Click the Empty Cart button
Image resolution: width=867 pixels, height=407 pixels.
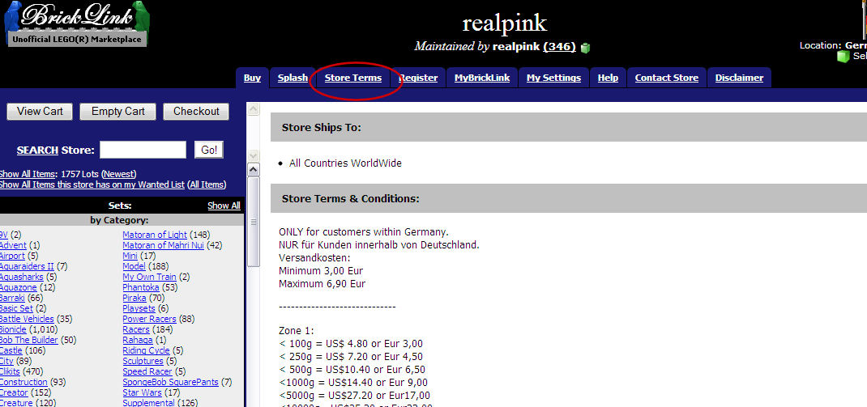coord(117,112)
